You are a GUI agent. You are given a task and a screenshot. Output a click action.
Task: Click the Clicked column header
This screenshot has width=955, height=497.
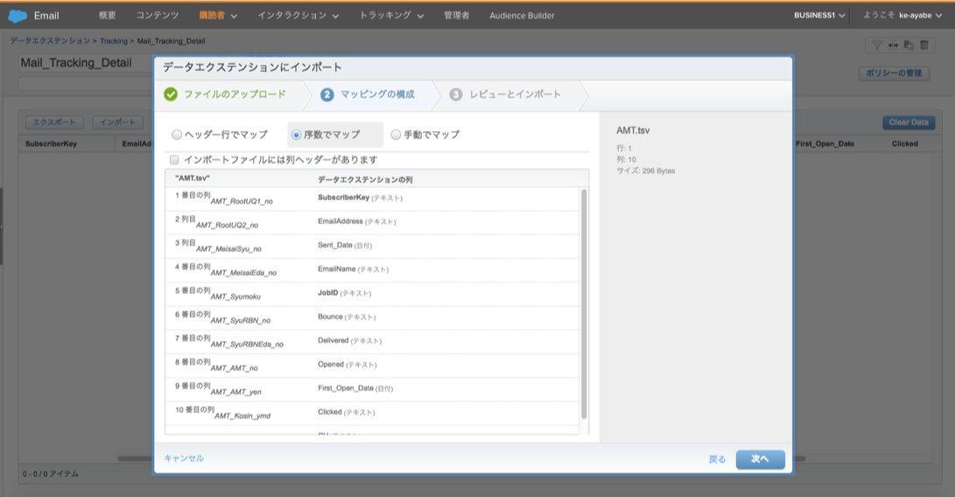(904, 143)
